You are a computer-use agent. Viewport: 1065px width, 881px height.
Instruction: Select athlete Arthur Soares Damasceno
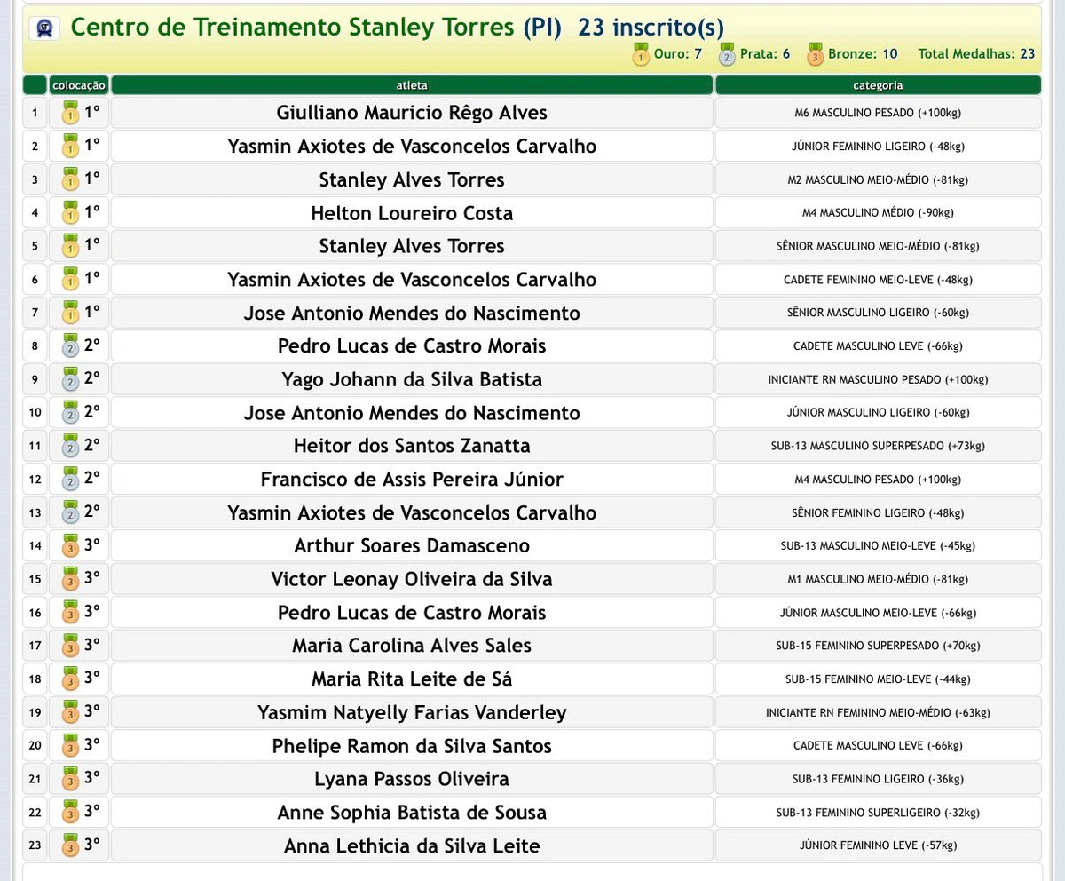(x=412, y=546)
